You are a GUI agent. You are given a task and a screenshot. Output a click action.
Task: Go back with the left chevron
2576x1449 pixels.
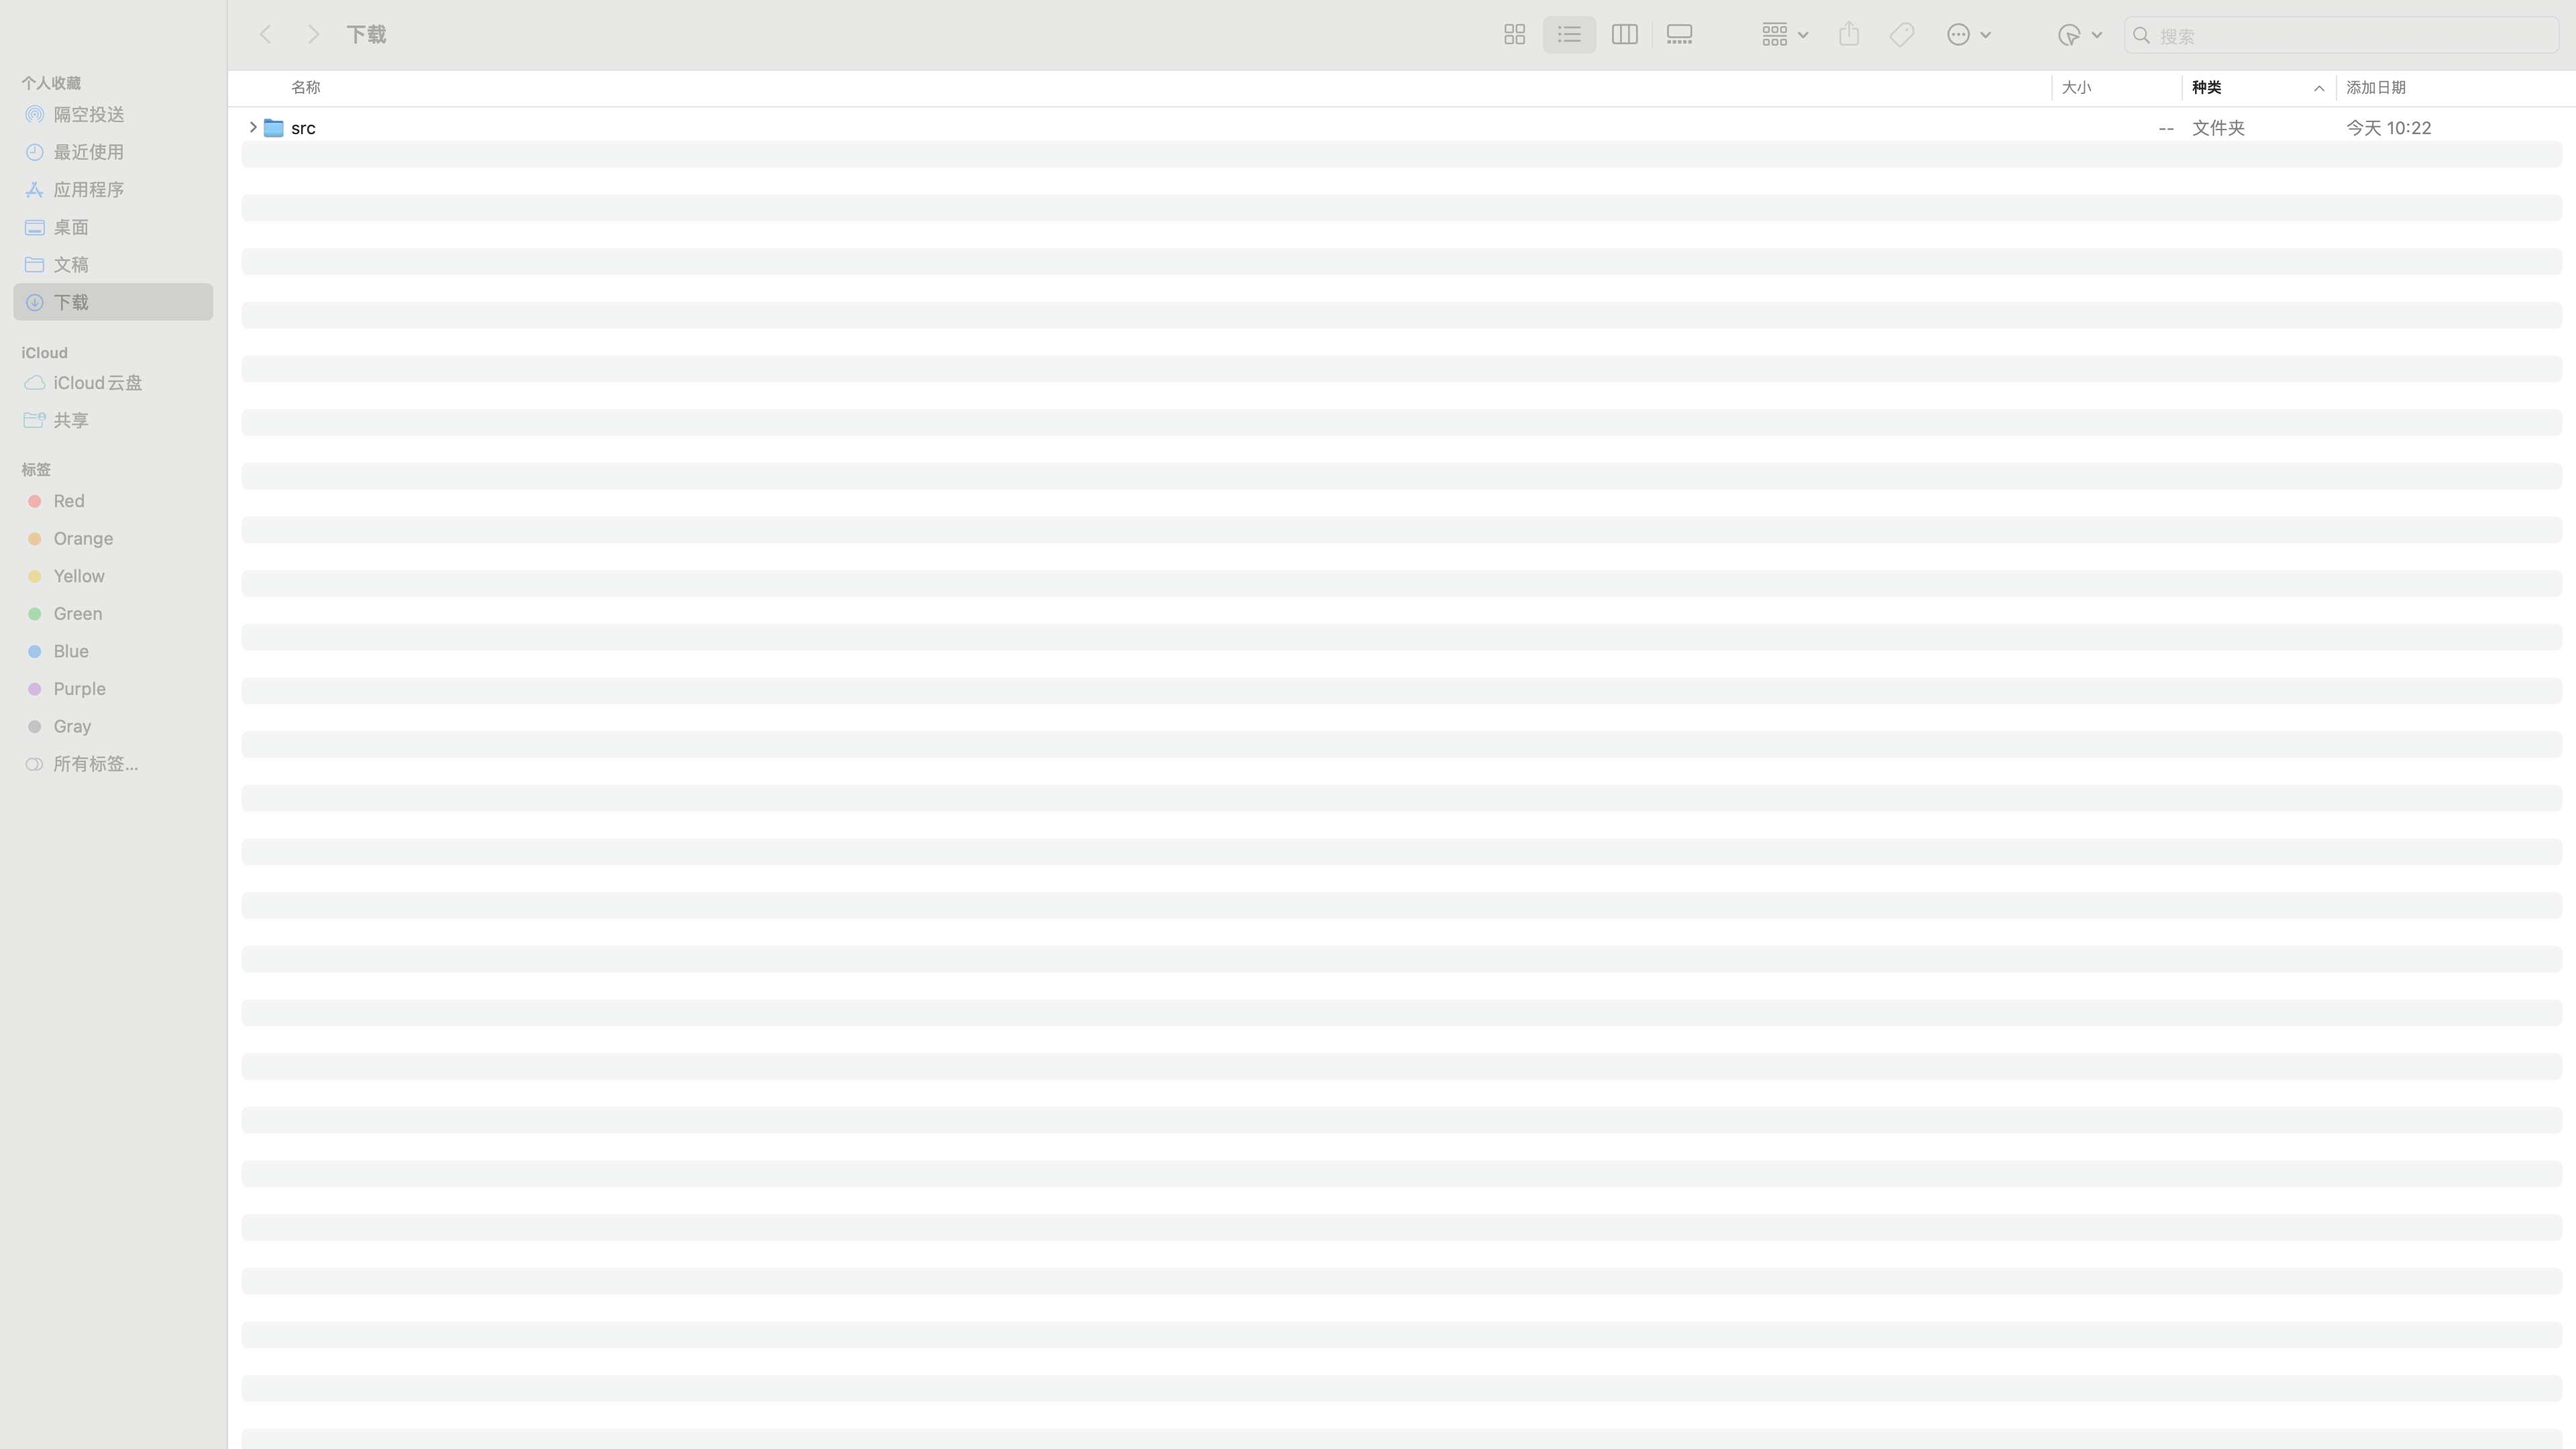click(x=265, y=35)
